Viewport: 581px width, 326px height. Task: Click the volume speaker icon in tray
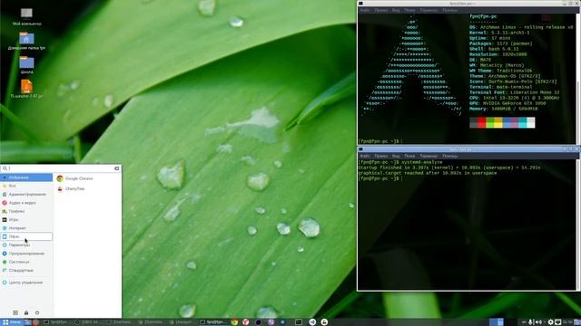tap(539, 322)
